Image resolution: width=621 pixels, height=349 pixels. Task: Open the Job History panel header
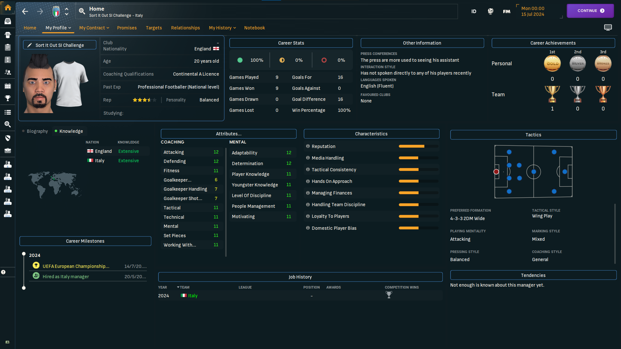pos(300,277)
